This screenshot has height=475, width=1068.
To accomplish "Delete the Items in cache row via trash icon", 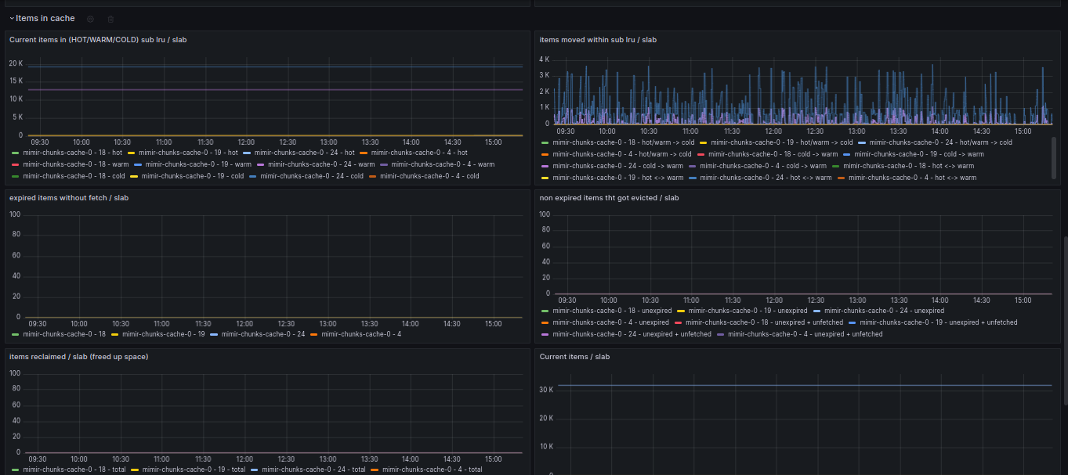I will coord(110,19).
